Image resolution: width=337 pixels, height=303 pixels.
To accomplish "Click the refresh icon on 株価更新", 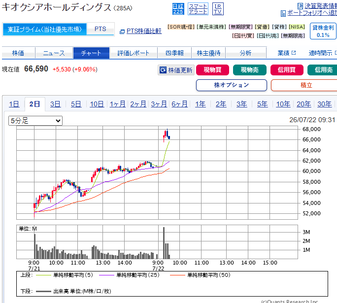I will [163, 70].
